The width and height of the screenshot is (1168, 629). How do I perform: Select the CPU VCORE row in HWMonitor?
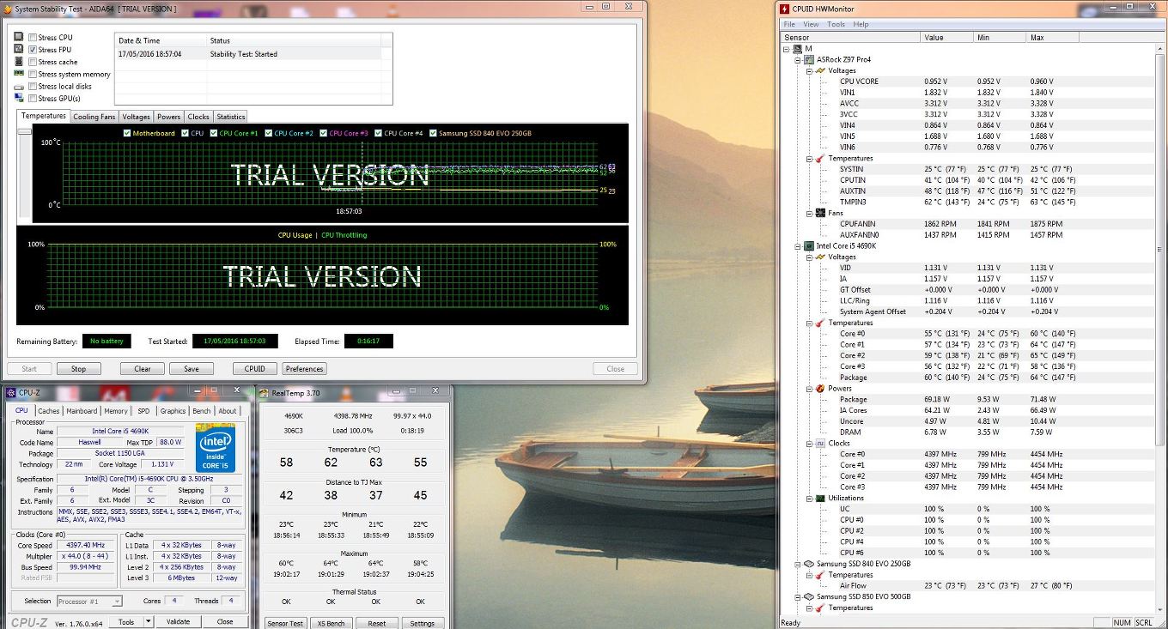coord(966,82)
